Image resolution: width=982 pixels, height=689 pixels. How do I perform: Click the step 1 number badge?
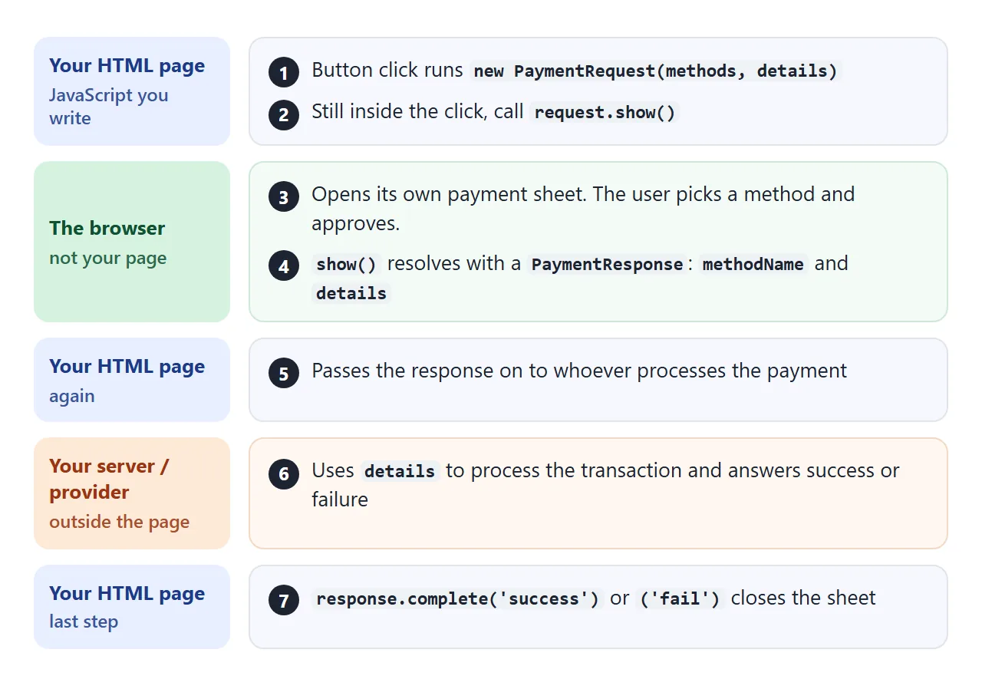click(284, 73)
